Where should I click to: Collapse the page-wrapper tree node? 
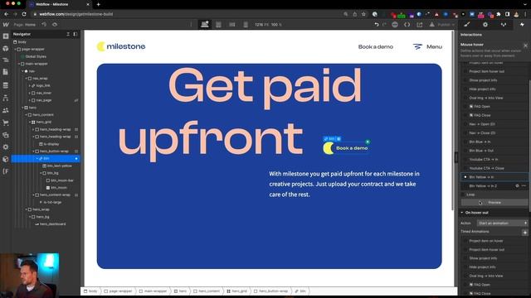click(x=16, y=50)
